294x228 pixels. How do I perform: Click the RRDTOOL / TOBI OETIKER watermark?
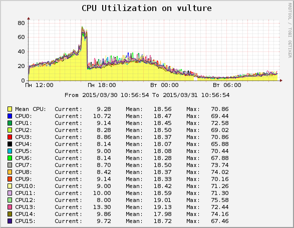[x=289, y=30]
